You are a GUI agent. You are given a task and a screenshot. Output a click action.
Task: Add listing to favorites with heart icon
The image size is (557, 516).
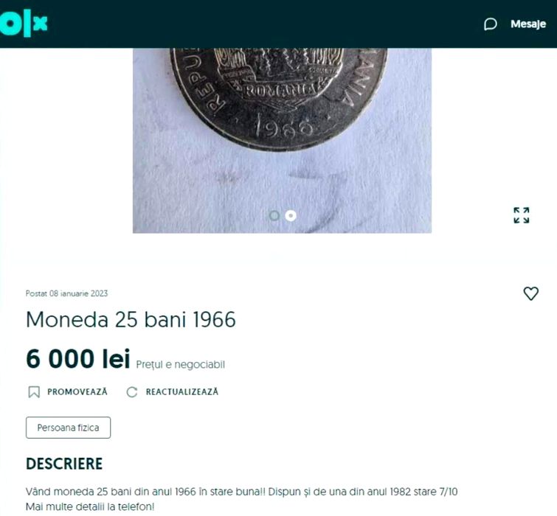(x=530, y=293)
